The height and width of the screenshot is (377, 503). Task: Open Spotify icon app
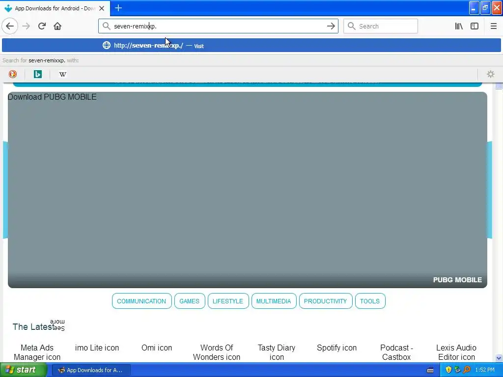pyautogui.click(x=336, y=348)
